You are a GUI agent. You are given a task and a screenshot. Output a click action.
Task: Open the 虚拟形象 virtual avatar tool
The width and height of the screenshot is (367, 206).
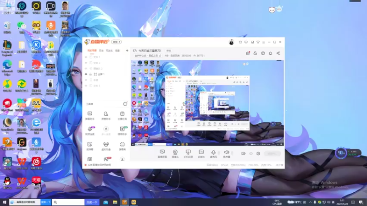[106, 146]
